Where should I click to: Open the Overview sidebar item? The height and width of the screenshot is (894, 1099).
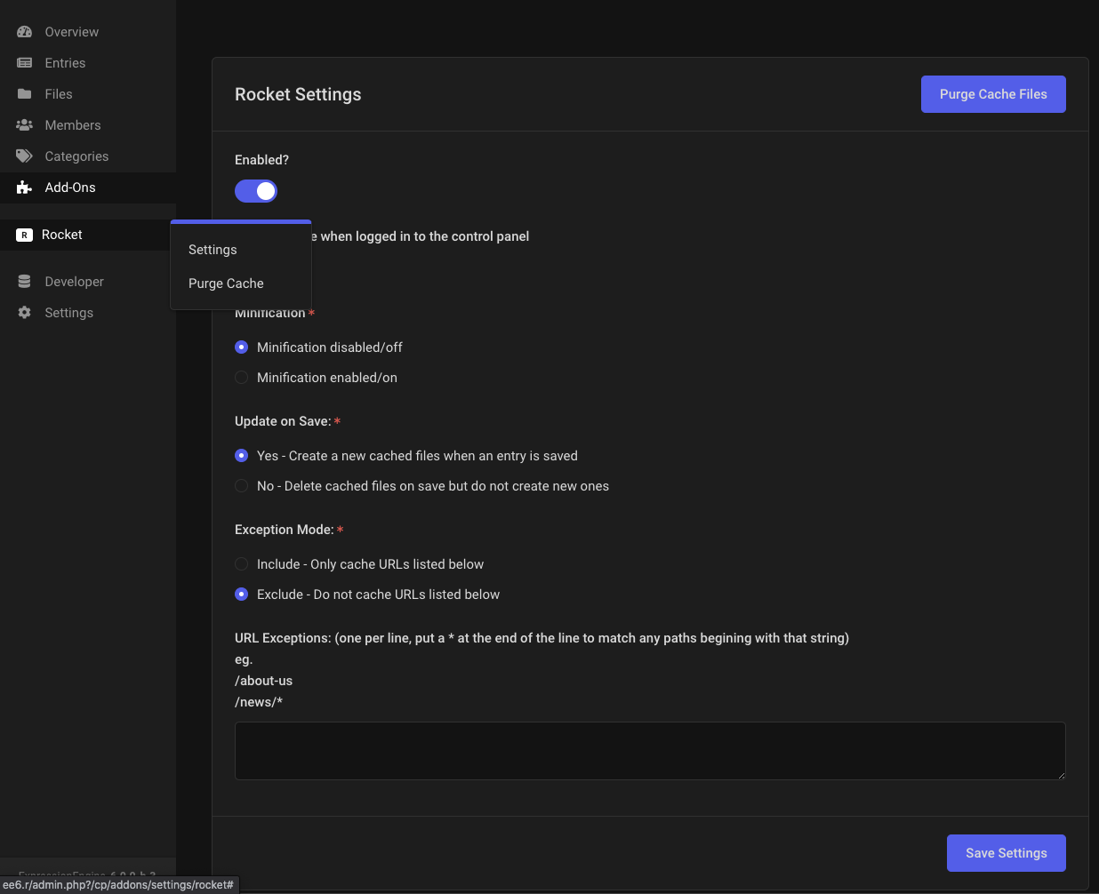88,32
